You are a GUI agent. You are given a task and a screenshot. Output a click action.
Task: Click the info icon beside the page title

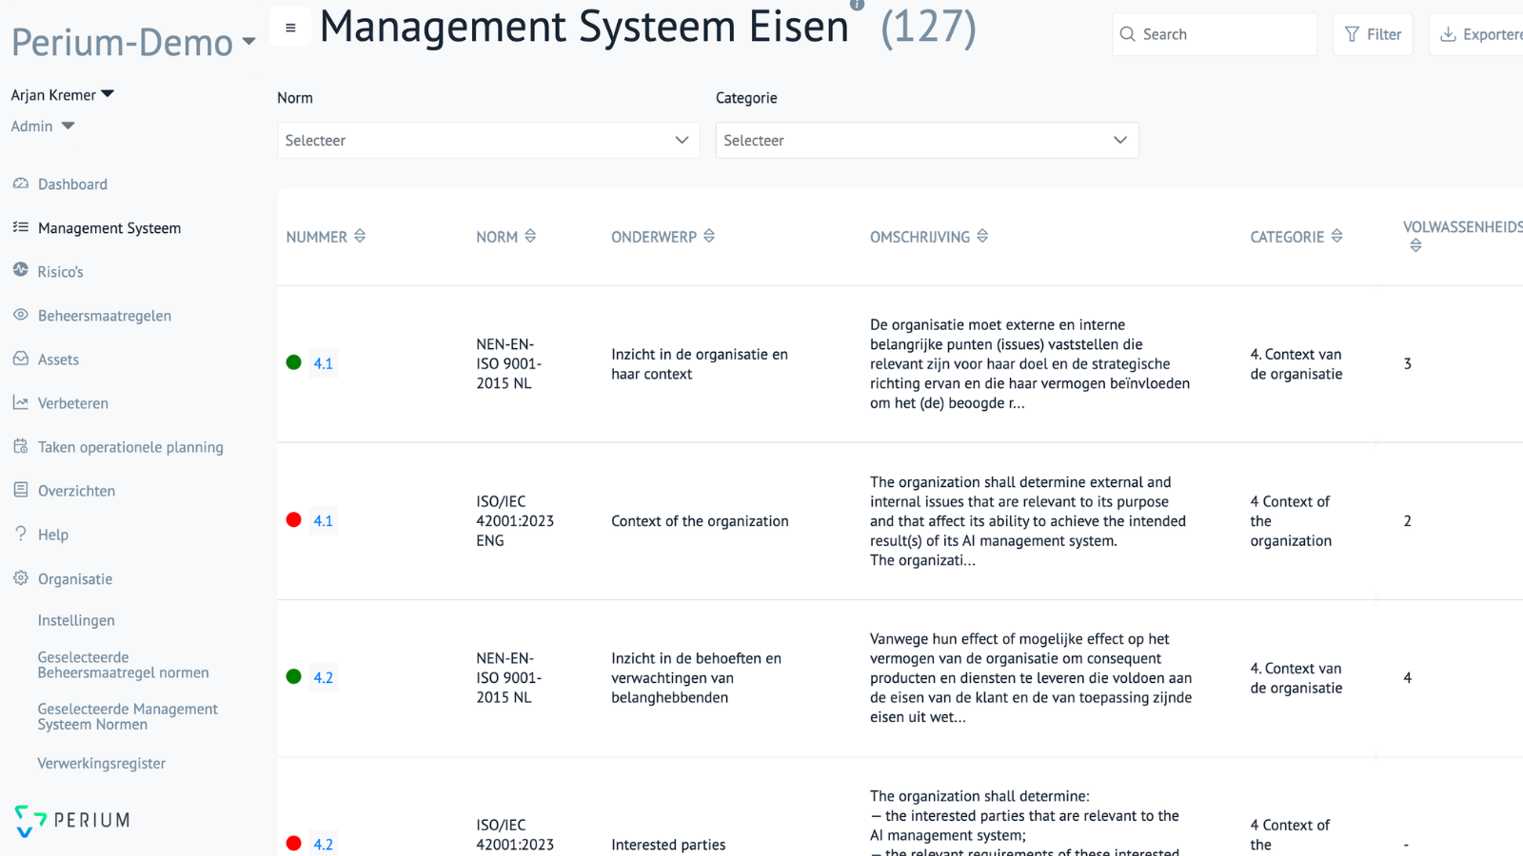click(857, 4)
